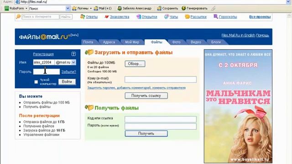Open the Знакомства link
Viewport: 292px width, 164px height.
(120, 17)
